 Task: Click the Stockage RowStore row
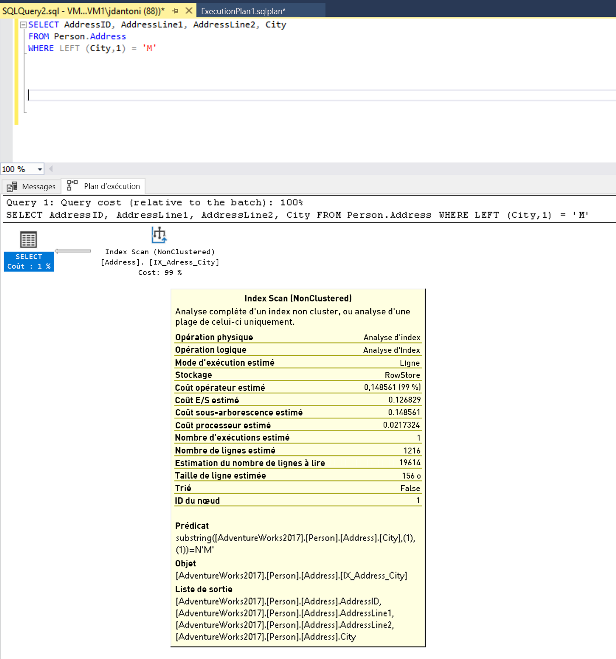(298, 375)
